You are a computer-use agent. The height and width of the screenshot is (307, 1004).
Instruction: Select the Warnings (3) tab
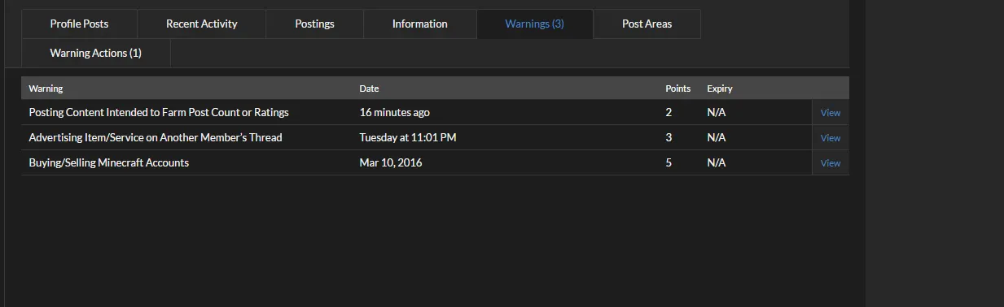(534, 24)
